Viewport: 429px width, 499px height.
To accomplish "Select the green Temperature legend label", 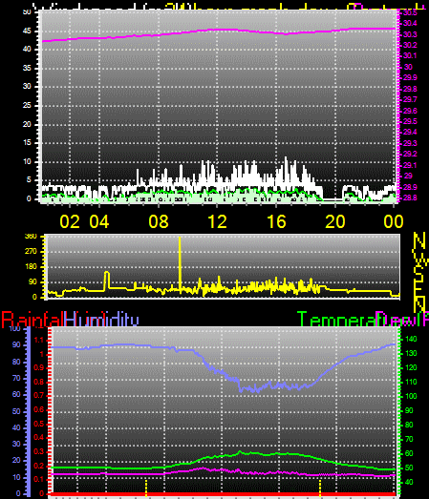I will click(336, 320).
